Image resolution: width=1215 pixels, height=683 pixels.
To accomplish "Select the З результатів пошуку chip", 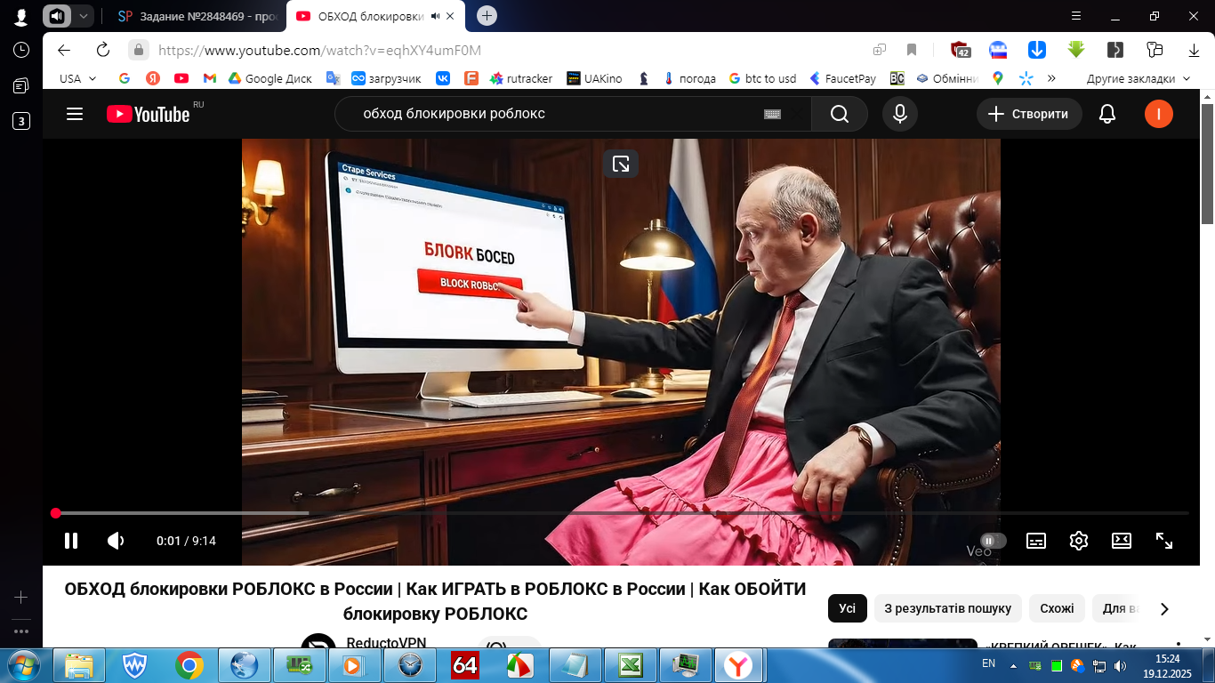I will pyautogui.click(x=947, y=608).
